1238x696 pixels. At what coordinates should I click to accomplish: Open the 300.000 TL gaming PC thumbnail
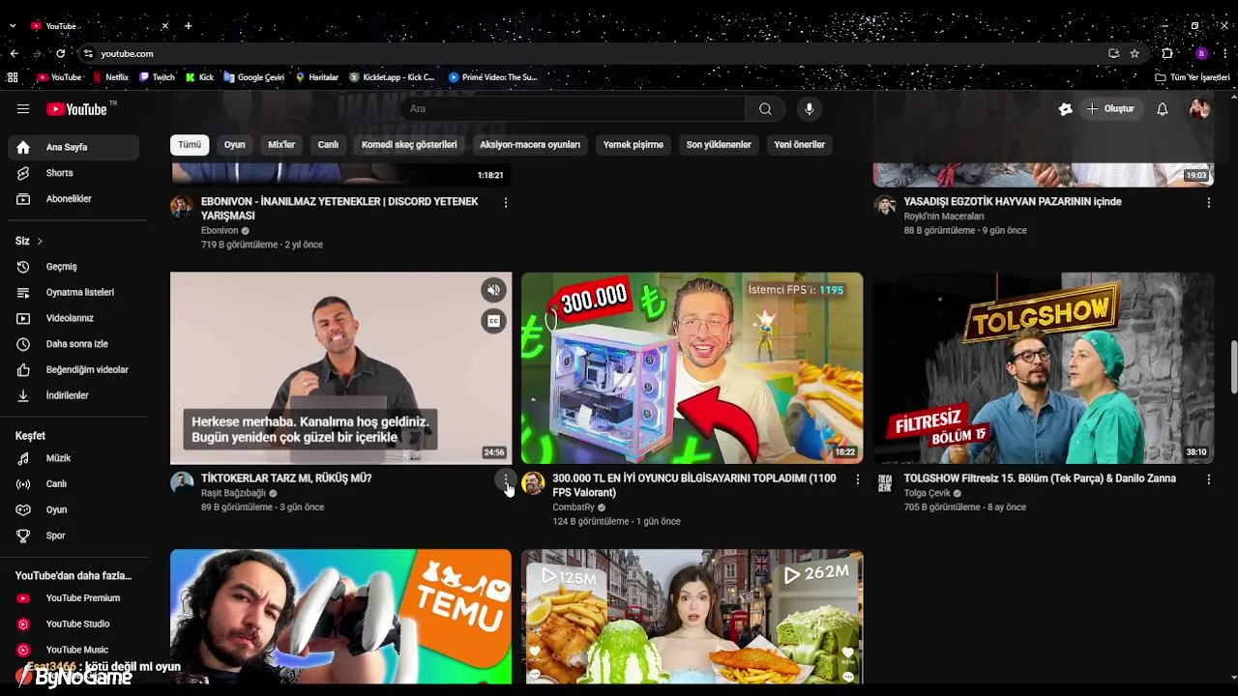point(692,368)
